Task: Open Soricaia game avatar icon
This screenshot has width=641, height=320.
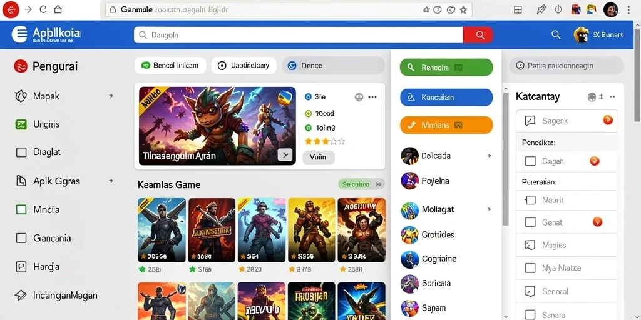Action: [x=409, y=283]
